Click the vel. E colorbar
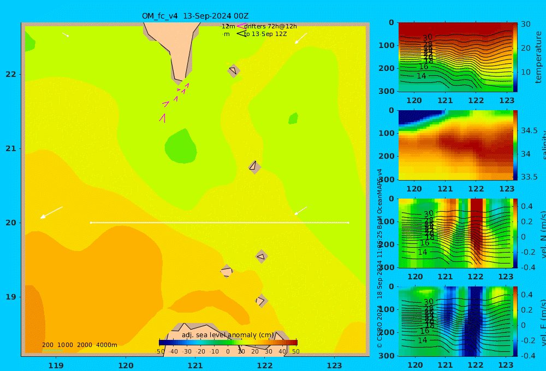The height and width of the screenshot is (371, 546). point(515,321)
